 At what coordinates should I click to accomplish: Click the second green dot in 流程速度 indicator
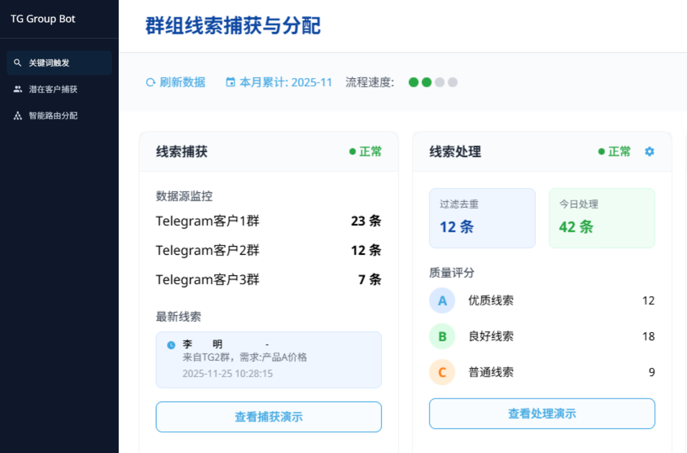[x=426, y=82]
